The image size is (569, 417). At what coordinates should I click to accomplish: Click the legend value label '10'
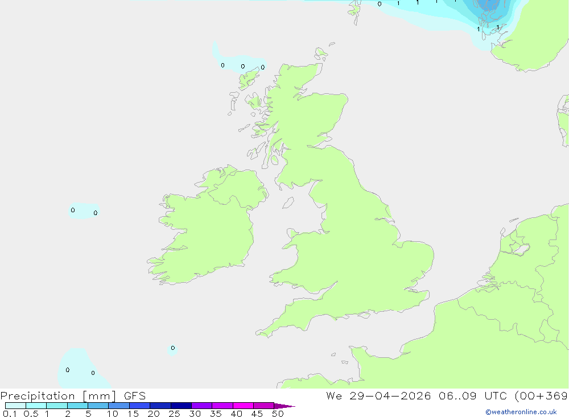(x=113, y=414)
